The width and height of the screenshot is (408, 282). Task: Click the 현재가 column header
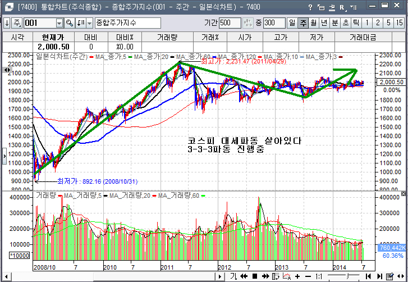tap(54, 38)
